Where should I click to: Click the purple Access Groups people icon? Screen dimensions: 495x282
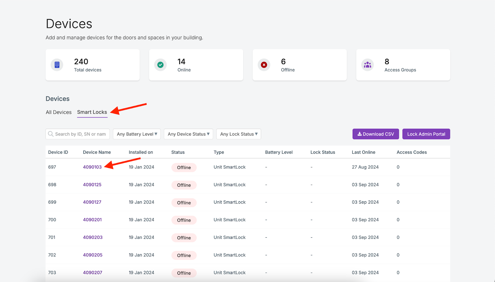pyautogui.click(x=368, y=65)
